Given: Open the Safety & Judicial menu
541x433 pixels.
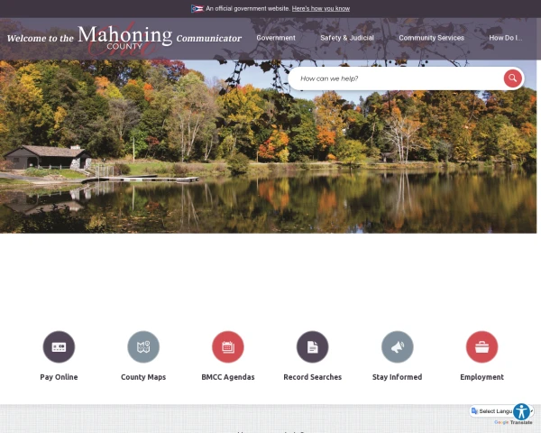Looking at the screenshot, I should 347,38.
